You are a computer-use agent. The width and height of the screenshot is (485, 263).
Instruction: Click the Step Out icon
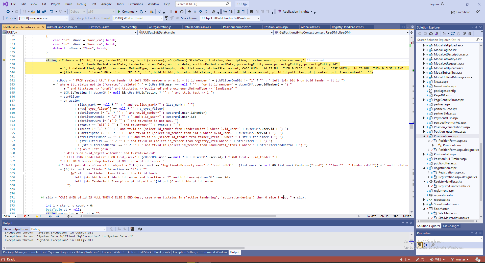(x=206, y=12)
